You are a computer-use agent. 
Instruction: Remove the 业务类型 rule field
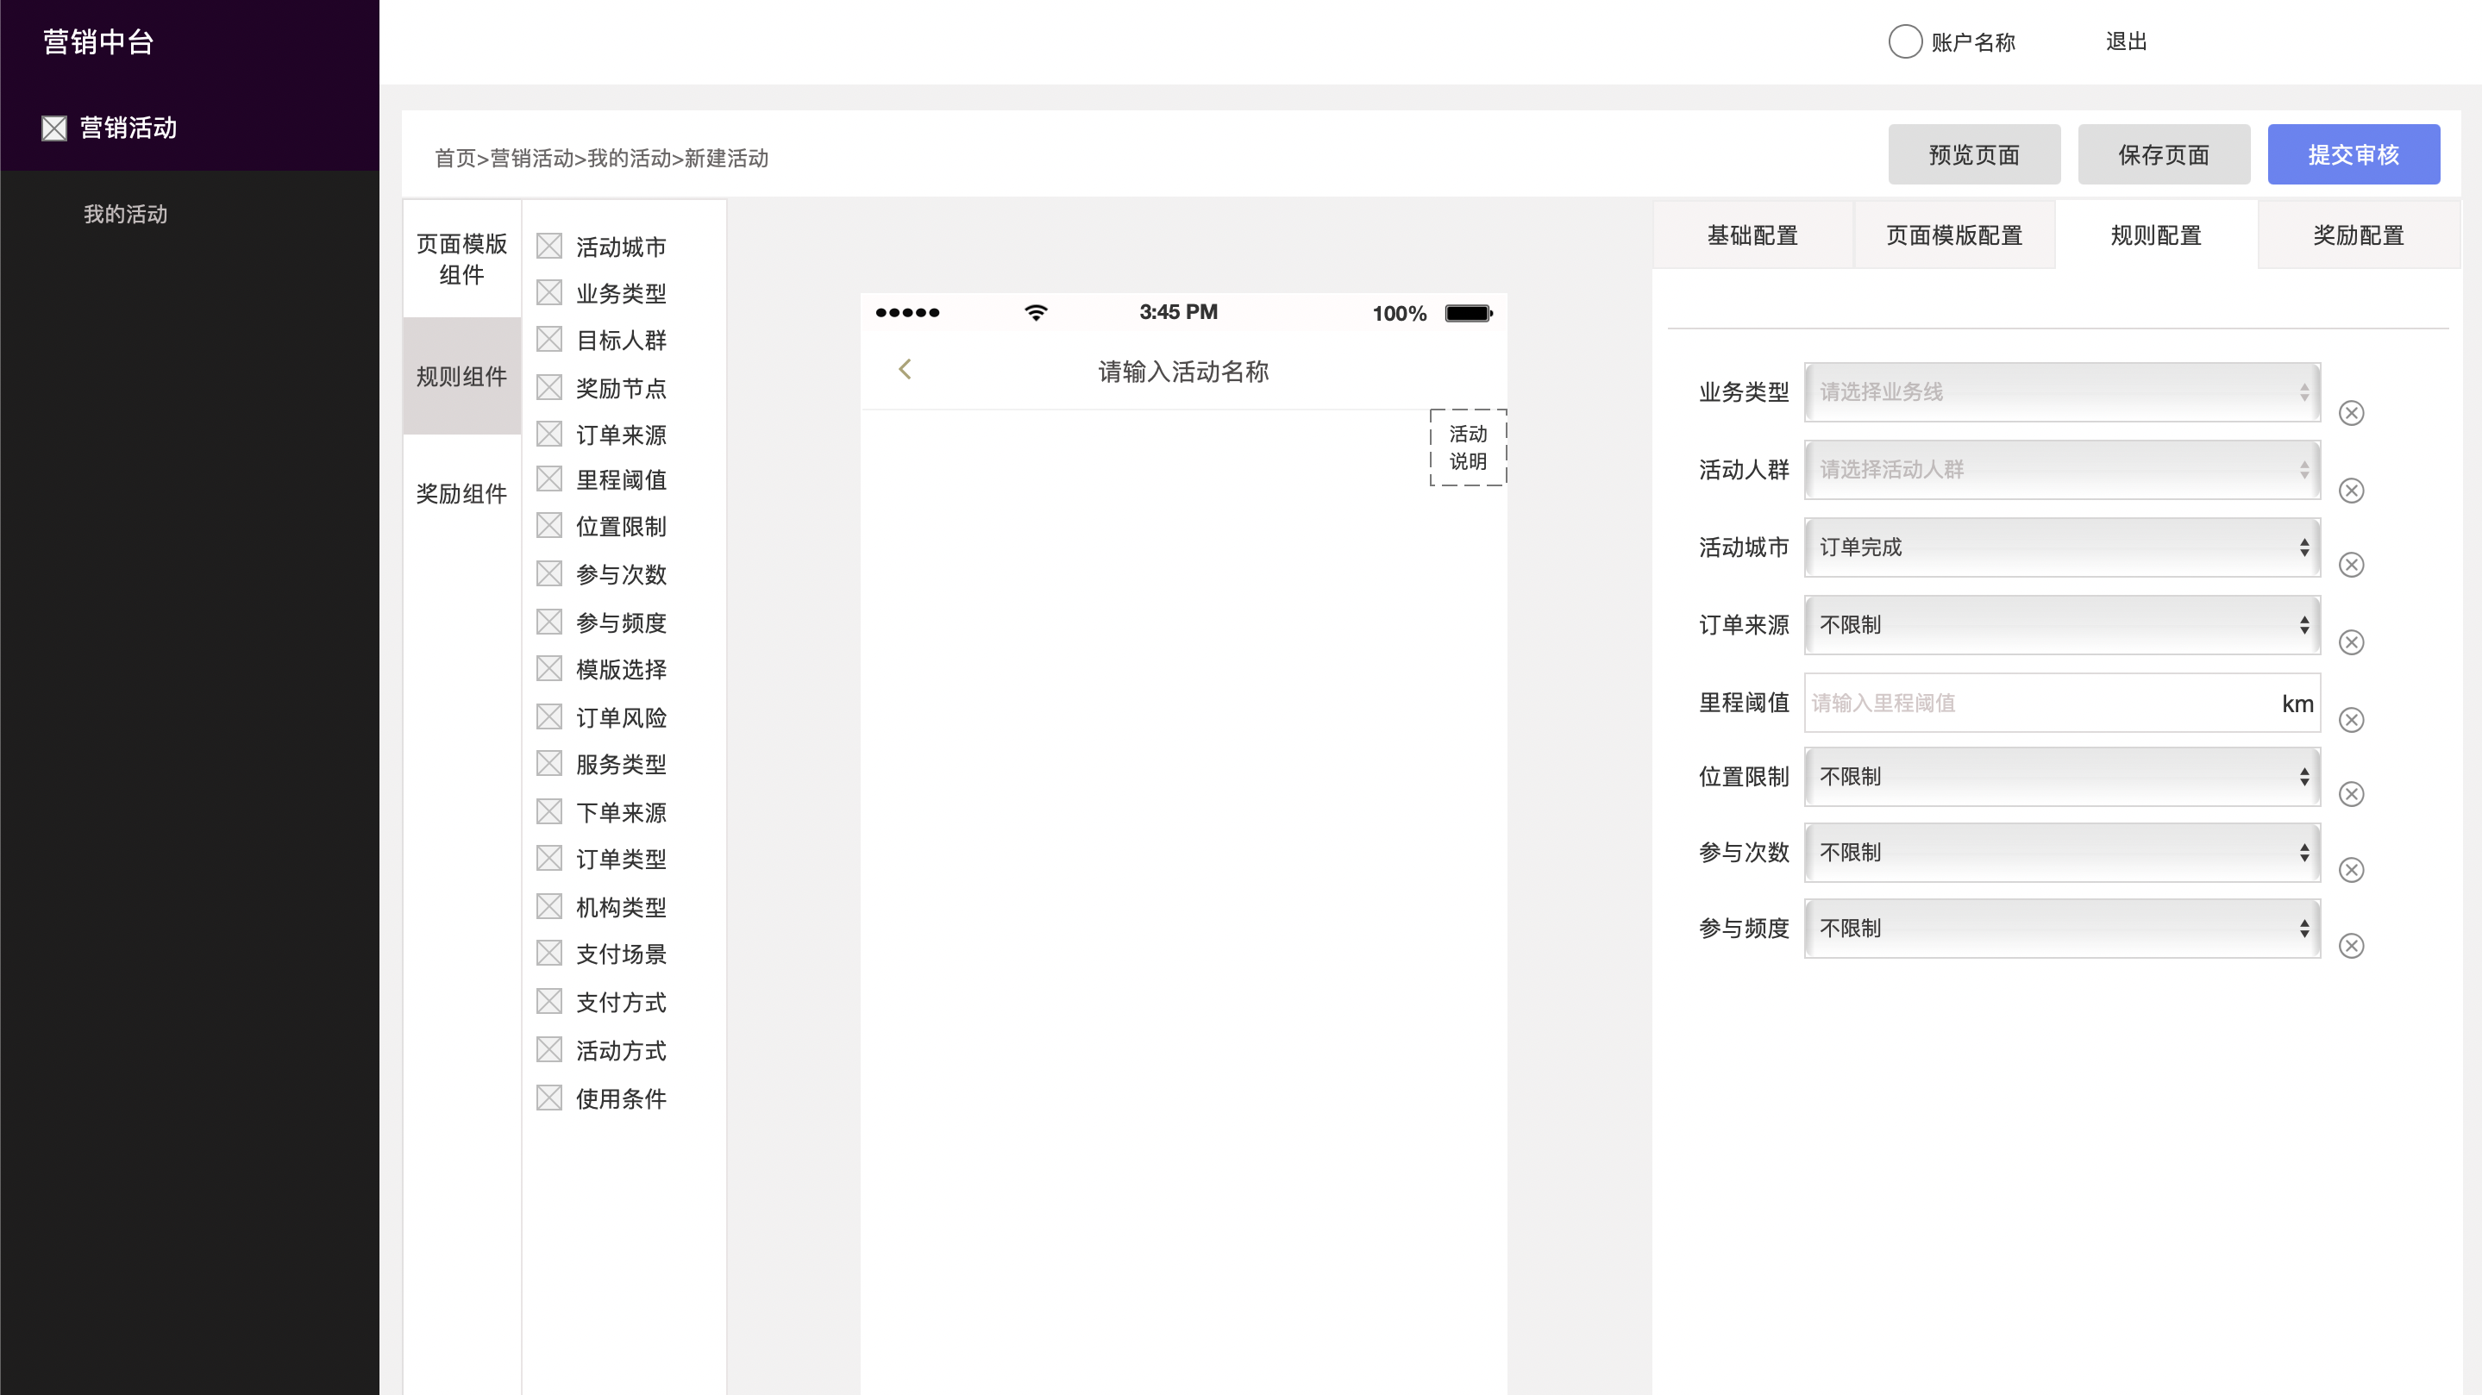tap(2351, 412)
